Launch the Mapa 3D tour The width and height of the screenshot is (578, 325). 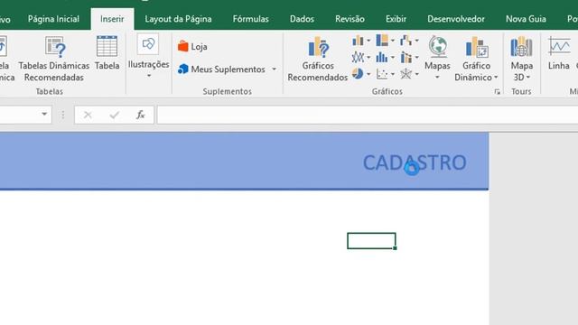tap(521, 58)
